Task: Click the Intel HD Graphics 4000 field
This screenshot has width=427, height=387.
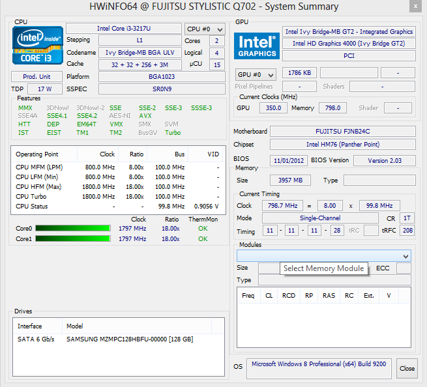Action: pyautogui.click(x=349, y=44)
